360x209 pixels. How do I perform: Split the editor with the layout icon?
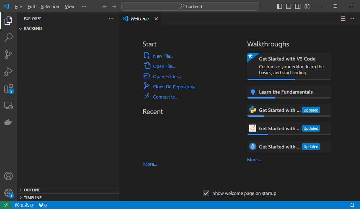point(343,19)
